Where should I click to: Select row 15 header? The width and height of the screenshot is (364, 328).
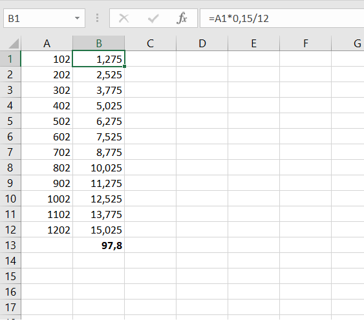[10, 276]
